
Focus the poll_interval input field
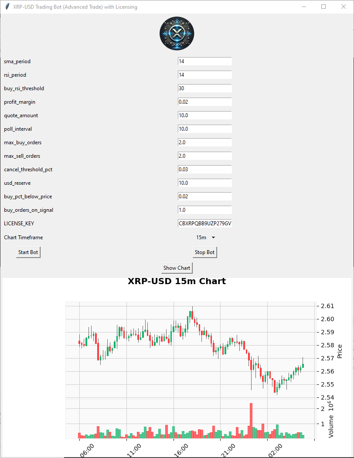click(x=204, y=129)
